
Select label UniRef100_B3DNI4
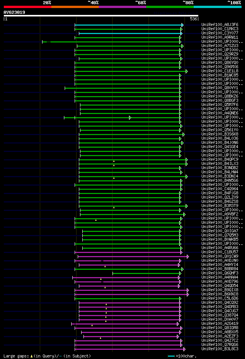pos(220,176)
